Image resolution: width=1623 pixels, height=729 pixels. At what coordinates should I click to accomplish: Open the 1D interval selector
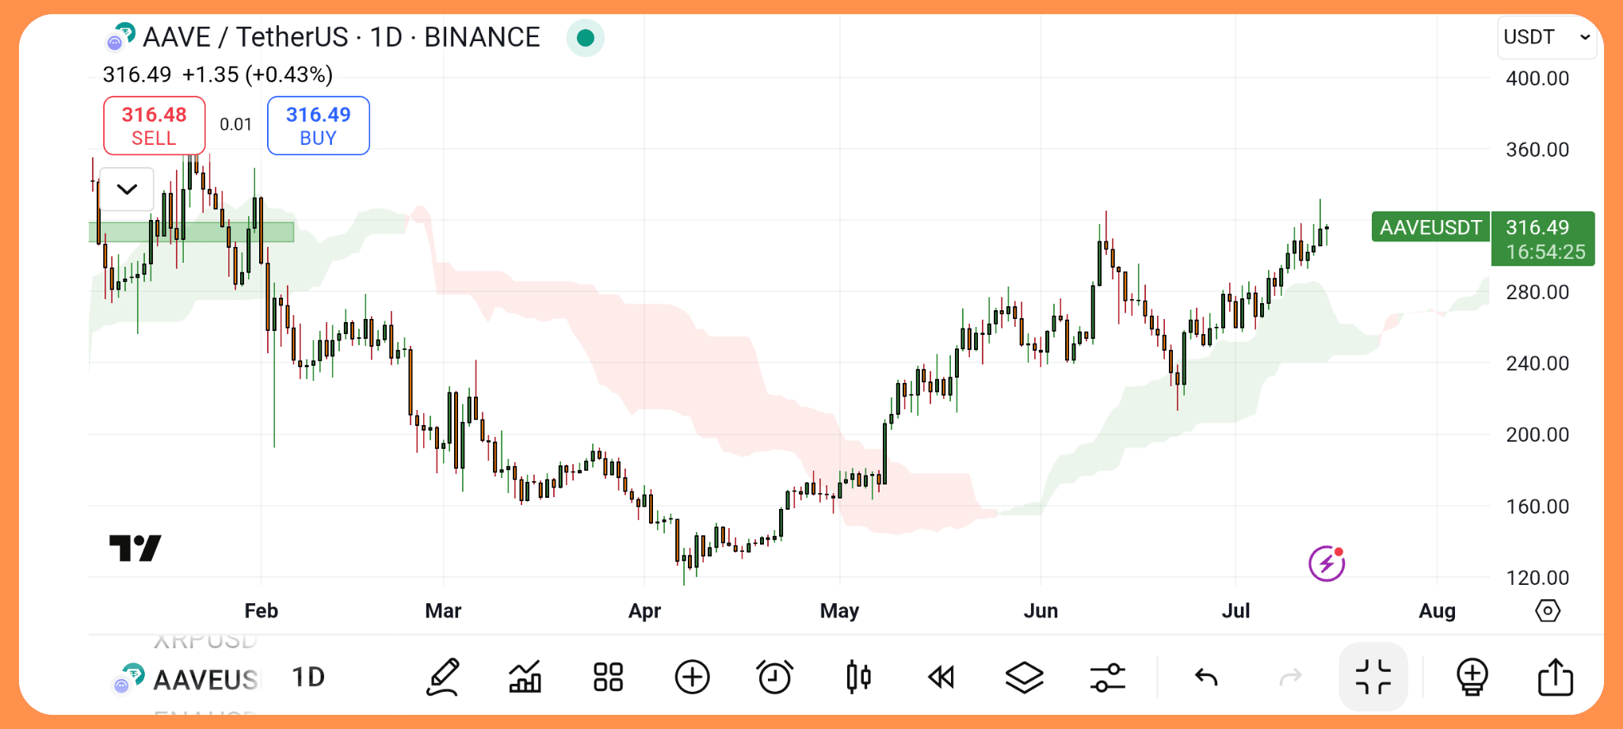[308, 678]
